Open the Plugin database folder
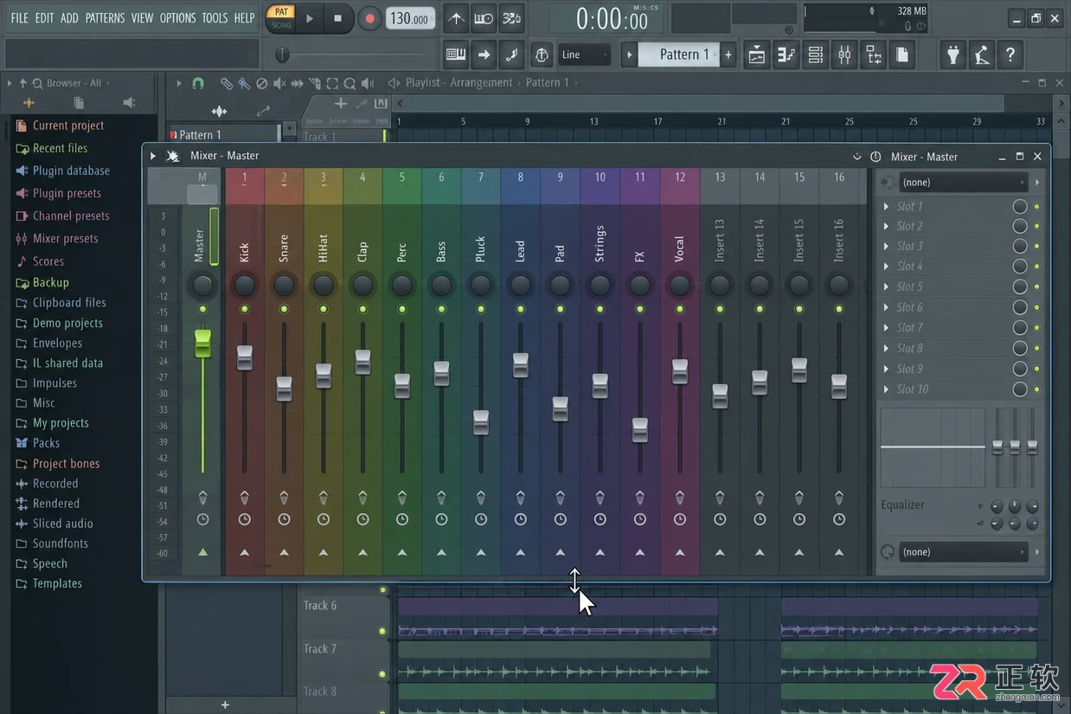The height and width of the screenshot is (714, 1071). (71, 170)
